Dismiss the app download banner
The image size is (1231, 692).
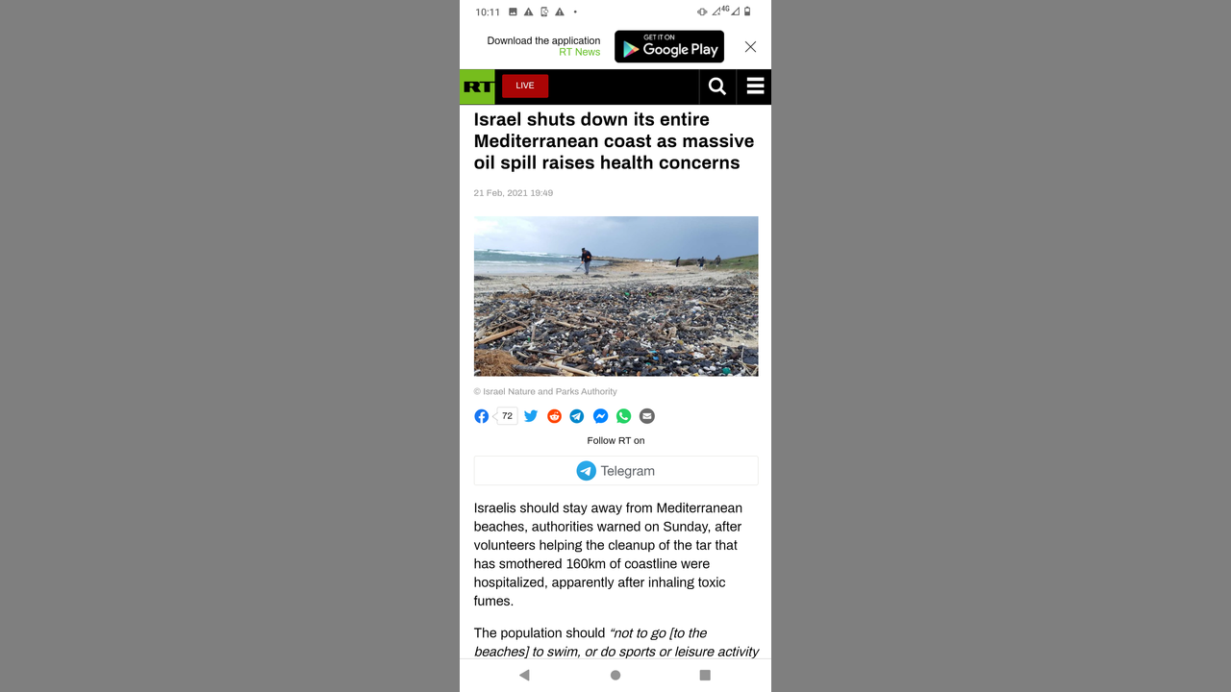coord(750,47)
